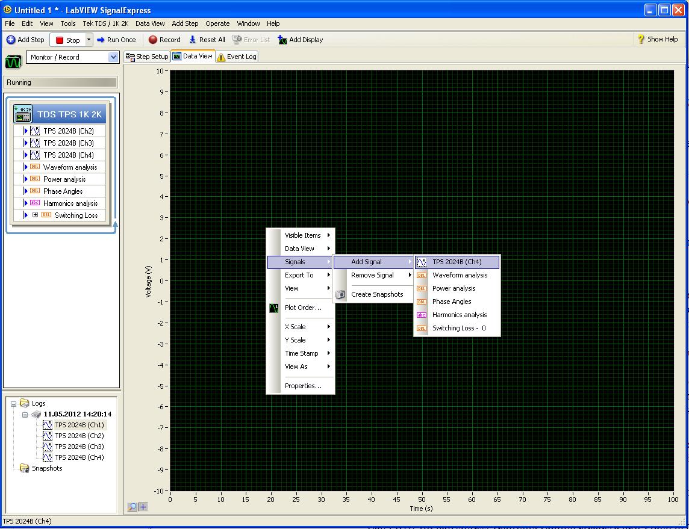689x529 pixels.
Task: Click the TDS TPS 1K 2K step icon
Action: click(23, 114)
